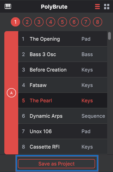The image size is (113, 172).
Task: Choose bank number 5 circle
Action: pyautogui.click(x=62, y=22)
